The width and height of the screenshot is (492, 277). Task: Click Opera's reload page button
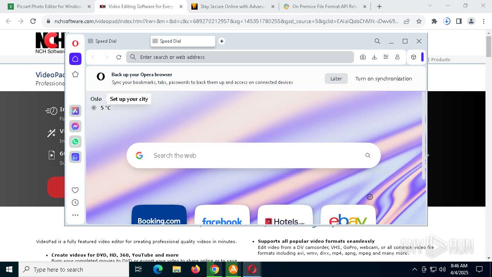click(x=119, y=57)
